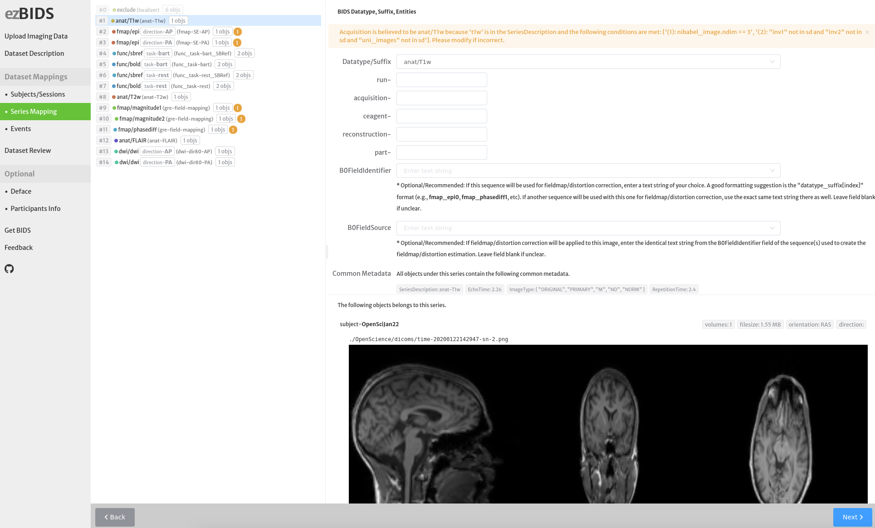Click the warning badge on fmap/magnitude1 row
The image size is (875, 528).
(x=238, y=108)
